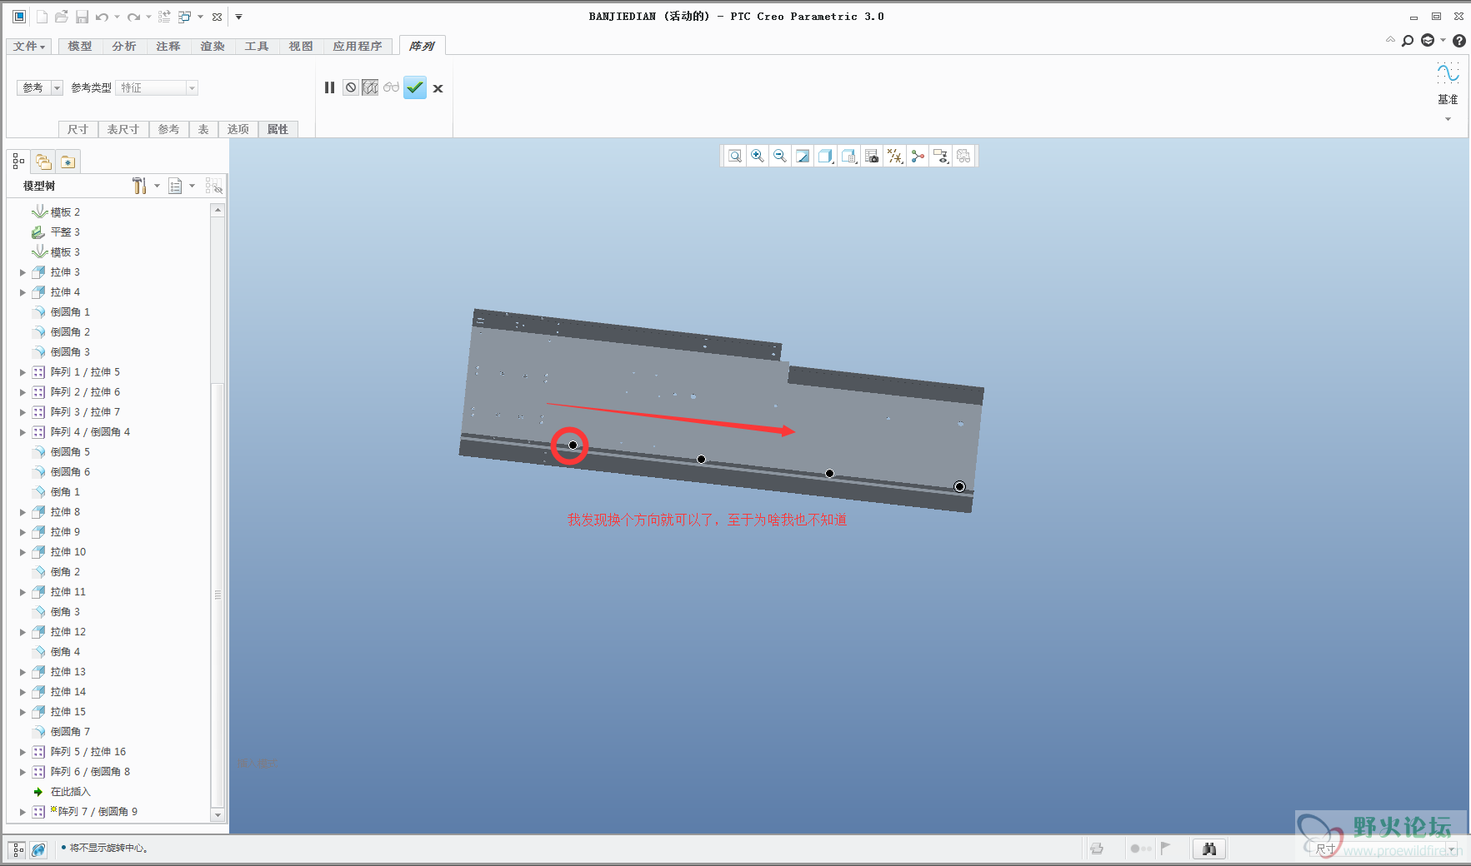Undo the last action

tap(102, 17)
